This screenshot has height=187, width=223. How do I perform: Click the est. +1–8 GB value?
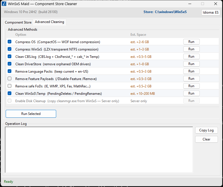click(x=140, y=64)
